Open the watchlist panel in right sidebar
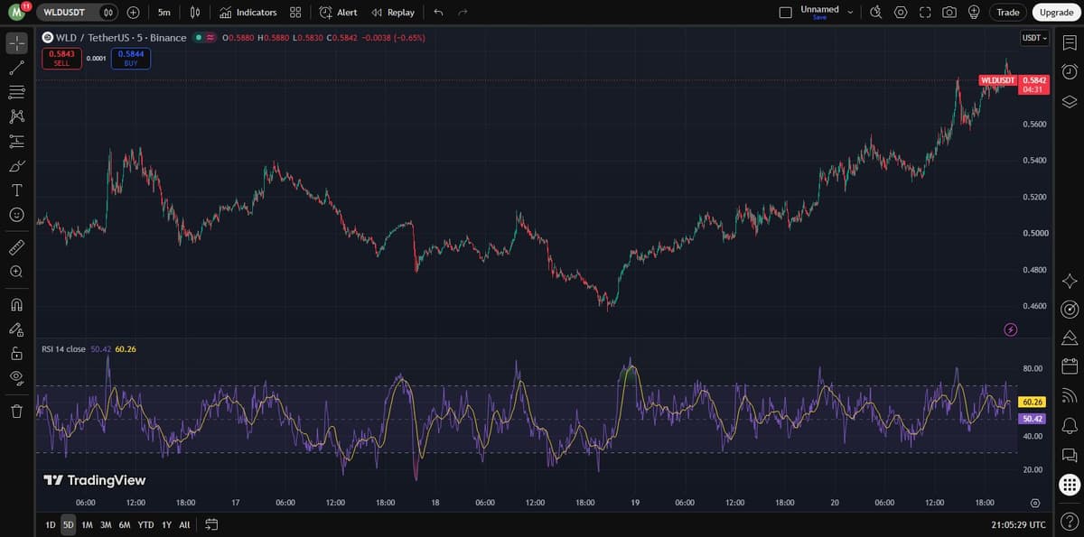Screen dimensions: 1084x537 coord(1070,42)
